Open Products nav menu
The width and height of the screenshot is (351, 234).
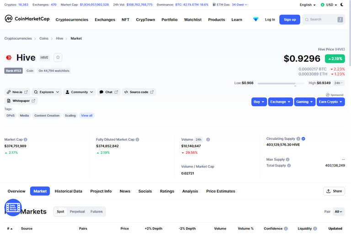tap(217, 20)
